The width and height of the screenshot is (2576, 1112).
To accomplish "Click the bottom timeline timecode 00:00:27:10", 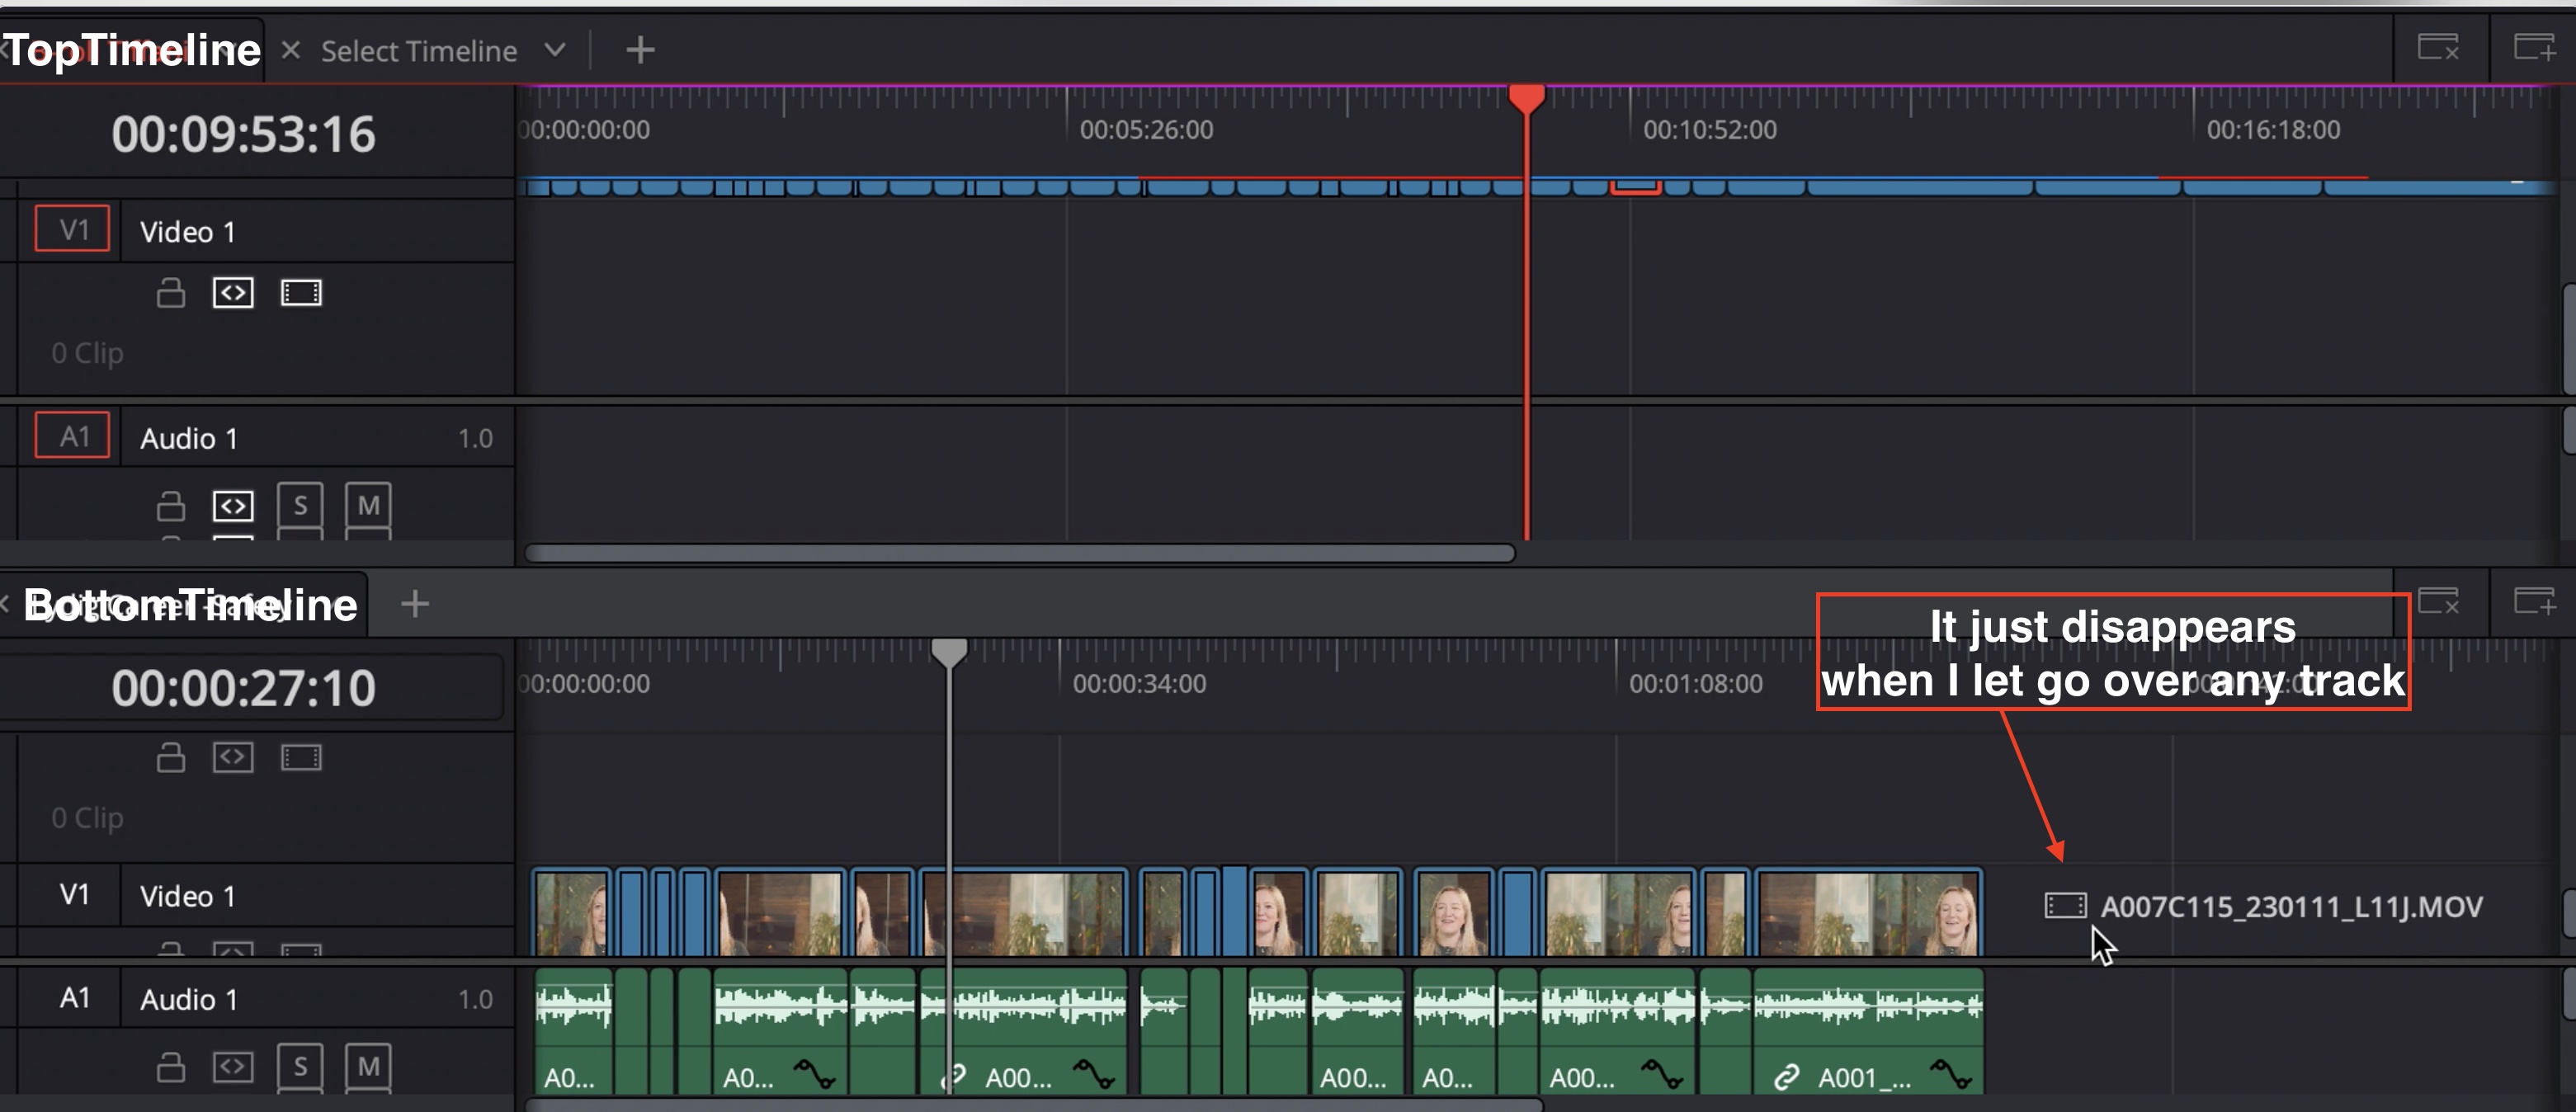I will click(243, 688).
